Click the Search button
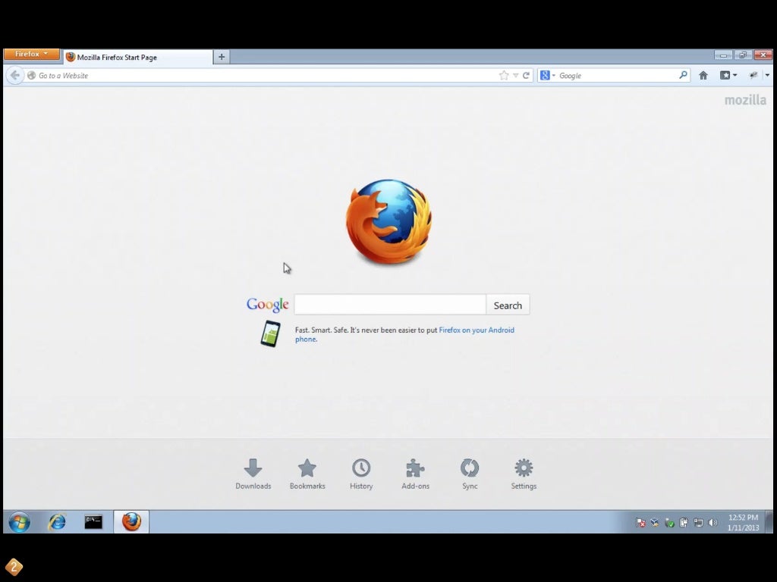The image size is (777, 582). click(508, 305)
